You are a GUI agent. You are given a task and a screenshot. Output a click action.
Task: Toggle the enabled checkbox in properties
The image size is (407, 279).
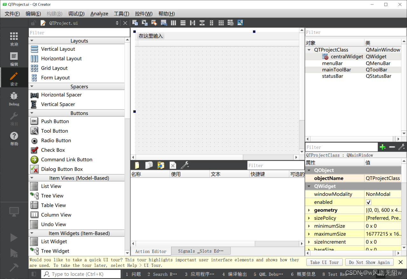[x=368, y=202]
